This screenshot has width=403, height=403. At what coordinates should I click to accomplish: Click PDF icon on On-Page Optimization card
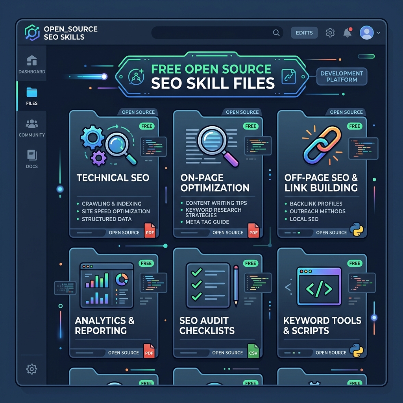253,230
